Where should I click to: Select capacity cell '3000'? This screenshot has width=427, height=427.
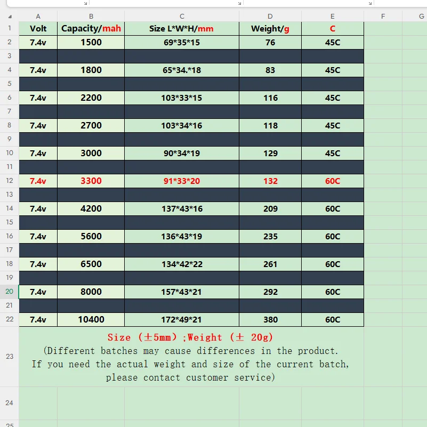click(91, 154)
